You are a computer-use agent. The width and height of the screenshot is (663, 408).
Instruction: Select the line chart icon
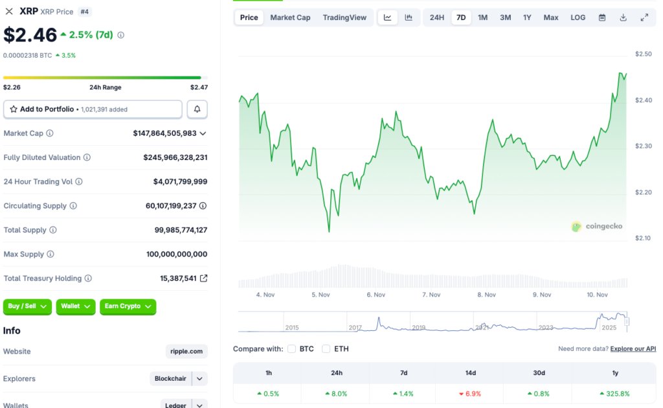tap(387, 17)
